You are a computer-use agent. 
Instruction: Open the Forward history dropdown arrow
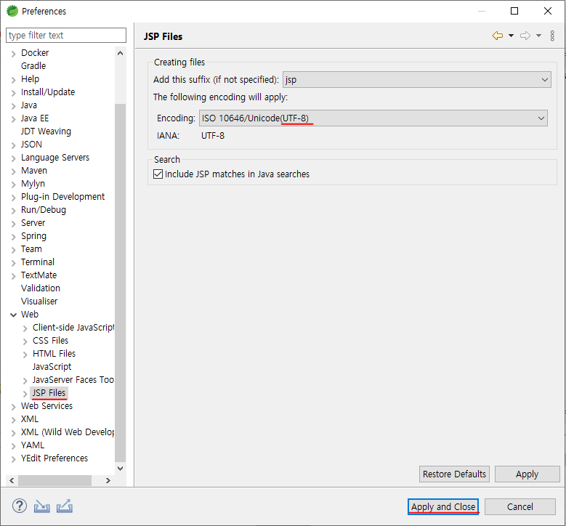point(538,36)
